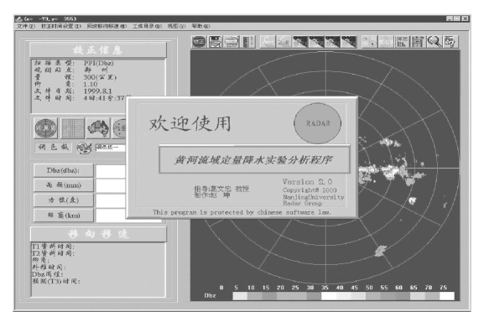Open the 文件(F) menu

point(26,26)
